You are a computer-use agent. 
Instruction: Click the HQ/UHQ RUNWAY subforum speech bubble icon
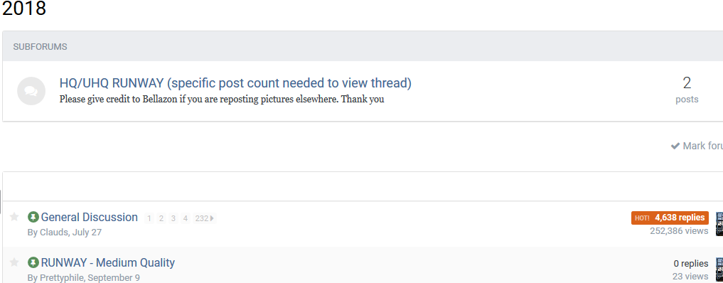tap(31, 91)
